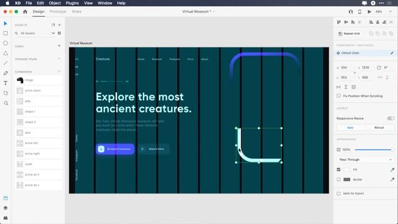Select the Ellipse tool
Image resolution: width=398 pixels, height=224 pixels.
coord(6,43)
